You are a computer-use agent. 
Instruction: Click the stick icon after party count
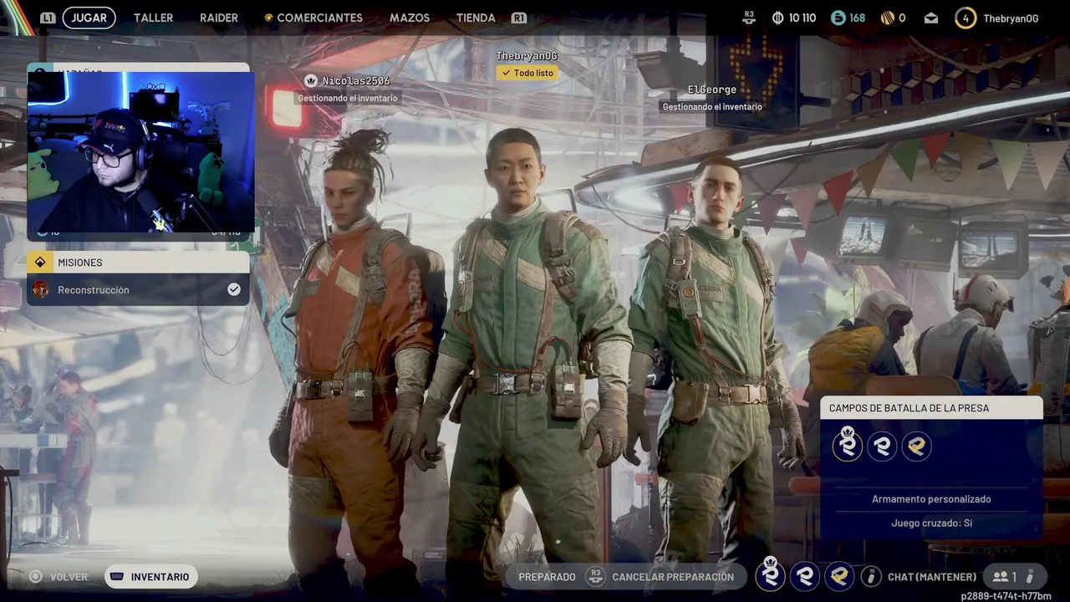(1031, 576)
